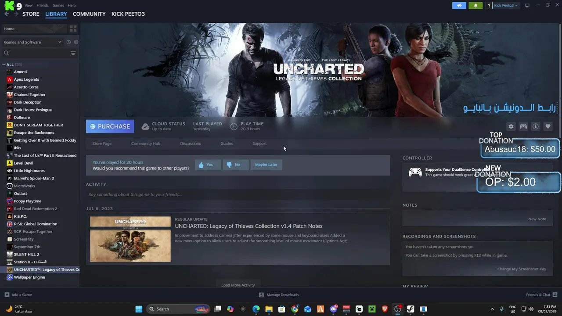Open the green notifications bell
Image resolution: width=562 pixels, height=316 pixels.
coord(476,5)
